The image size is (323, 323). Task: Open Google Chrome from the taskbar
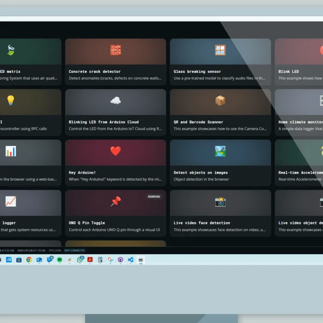tap(29, 260)
